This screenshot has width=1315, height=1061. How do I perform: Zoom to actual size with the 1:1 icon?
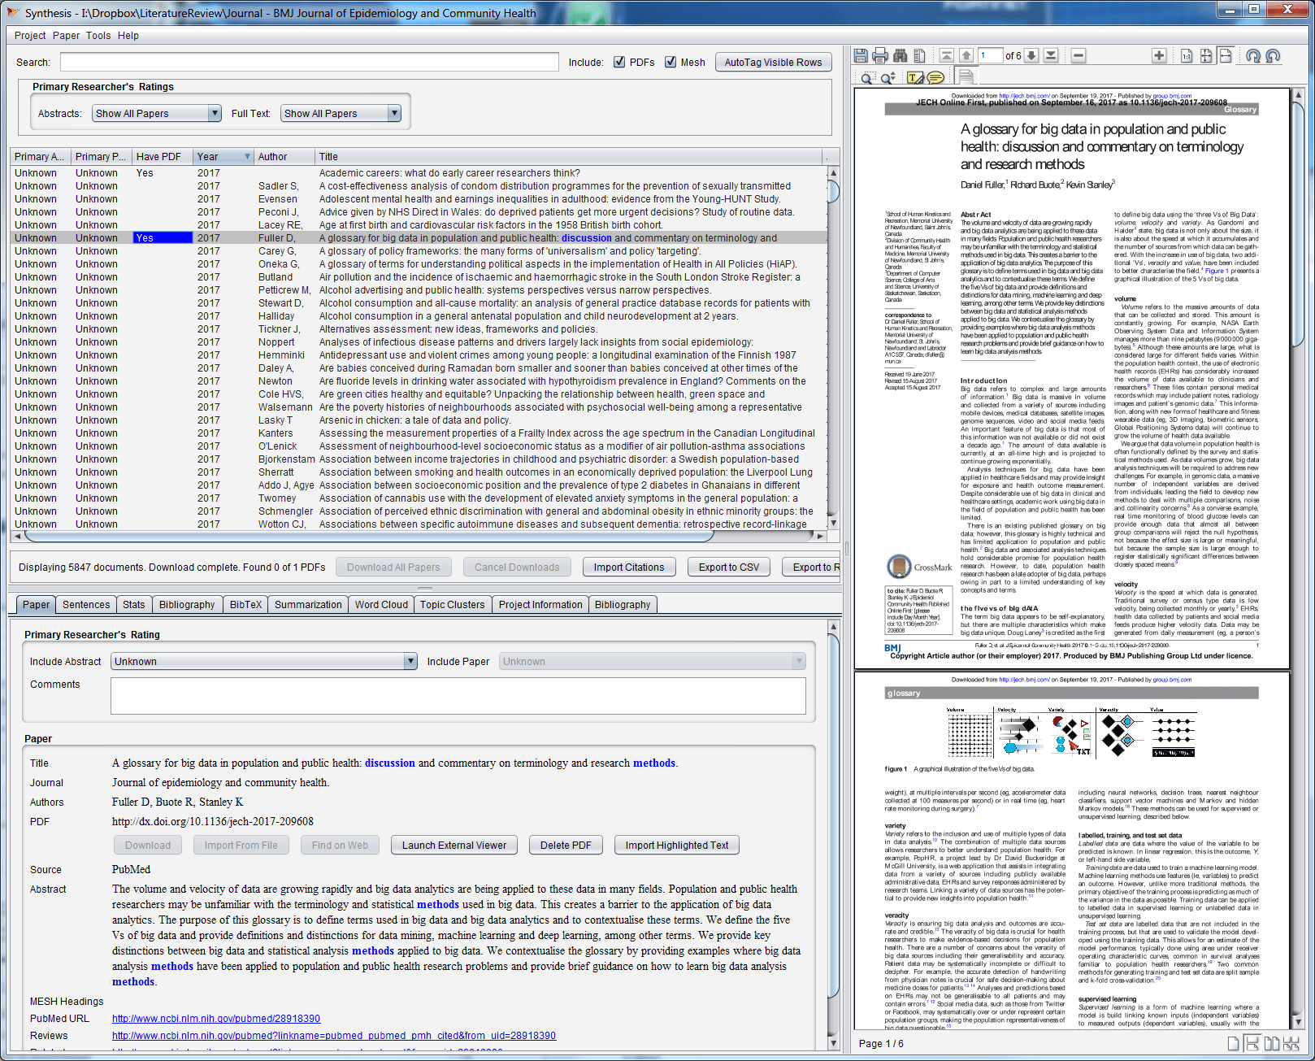pyautogui.click(x=1185, y=55)
